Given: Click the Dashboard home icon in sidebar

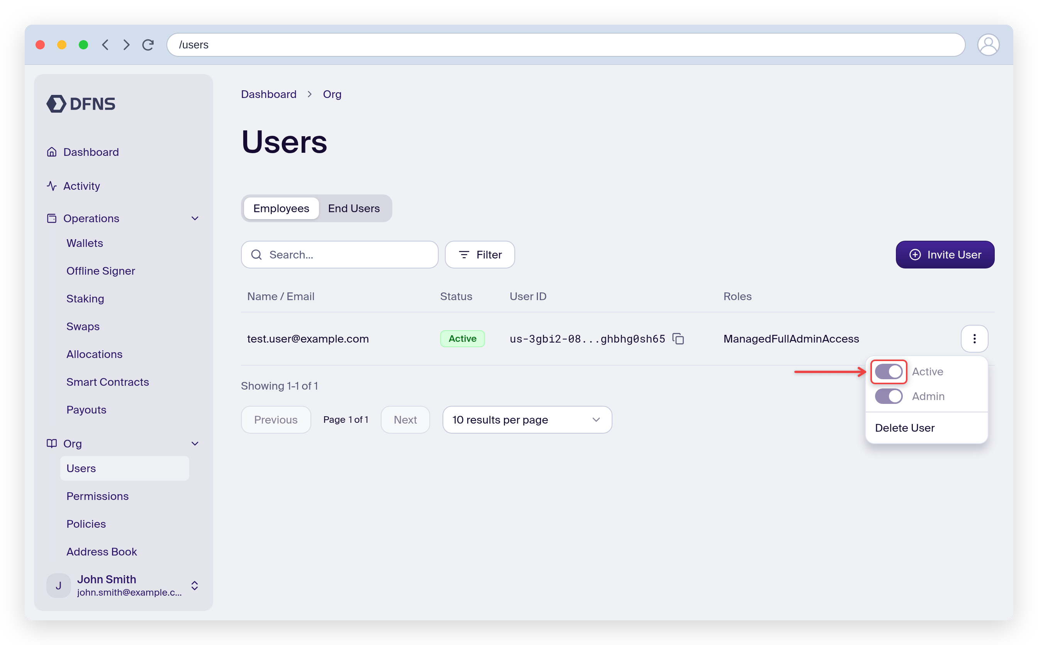Looking at the screenshot, I should pyautogui.click(x=52, y=152).
